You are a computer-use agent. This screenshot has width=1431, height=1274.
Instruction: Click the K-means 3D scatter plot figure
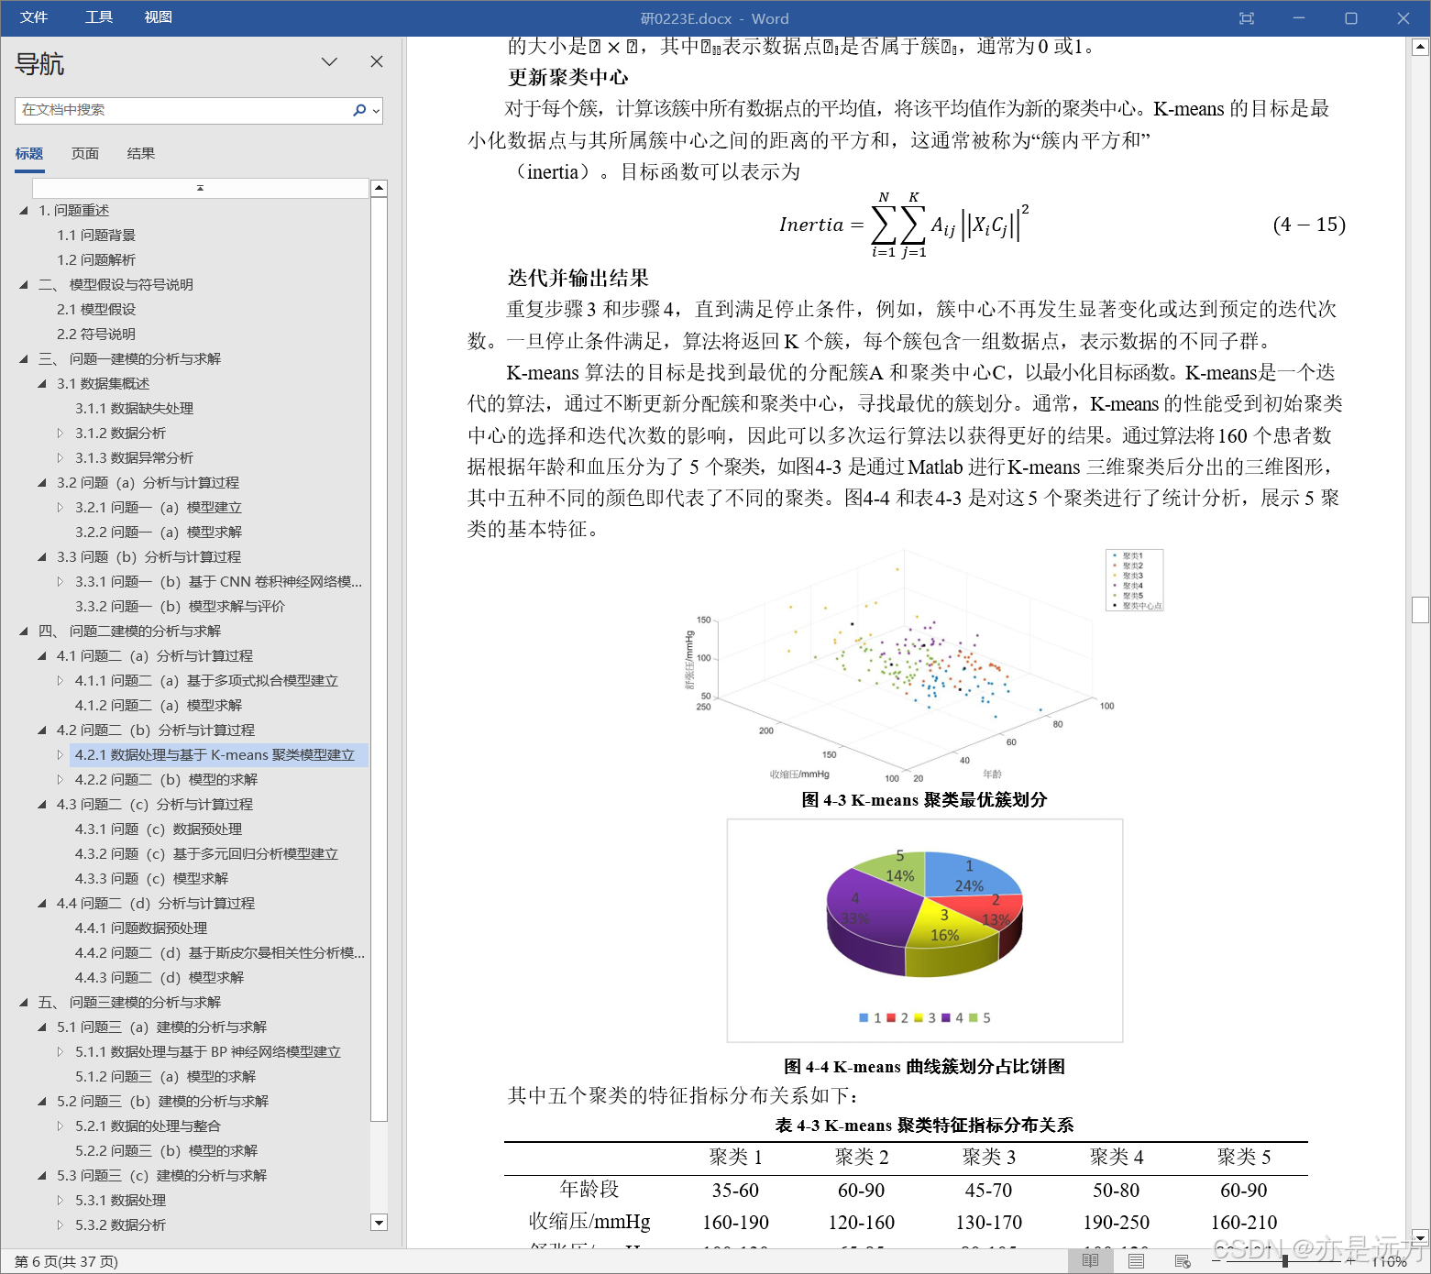tap(924, 667)
